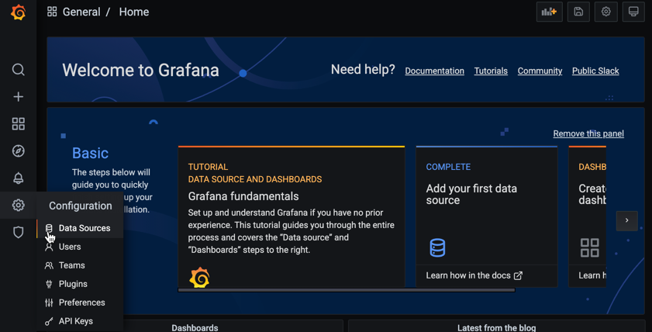The width and height of the screenshot is (652, 332).
Task: Click the Configuration menu header
Action: point(81,206)
